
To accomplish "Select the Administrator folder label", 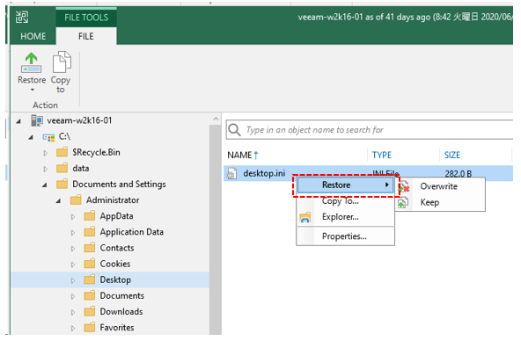I will (x=113, y=200).
